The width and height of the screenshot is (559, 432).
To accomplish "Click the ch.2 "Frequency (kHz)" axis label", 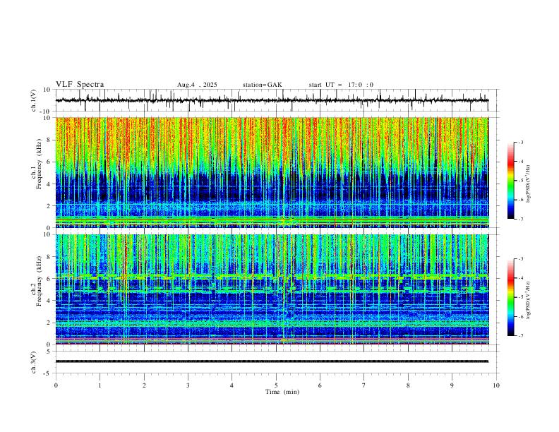I will pos(40,280).
